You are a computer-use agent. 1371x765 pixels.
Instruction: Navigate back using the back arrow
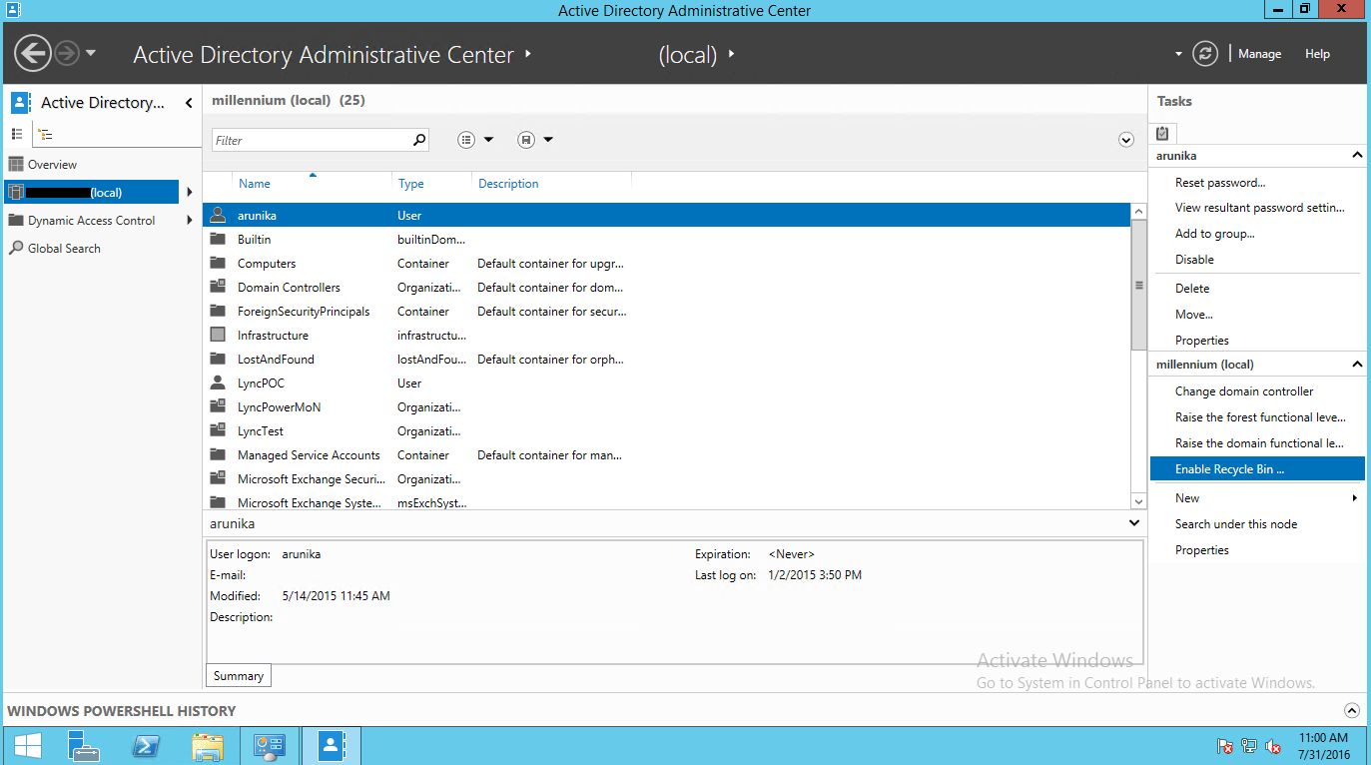pyautogui.click(x=32, y=53)
